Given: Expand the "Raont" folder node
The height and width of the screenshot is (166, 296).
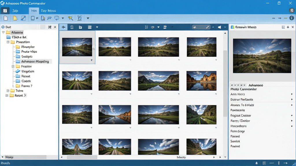Looking at the screenshot, I should [x=7, y=95].
